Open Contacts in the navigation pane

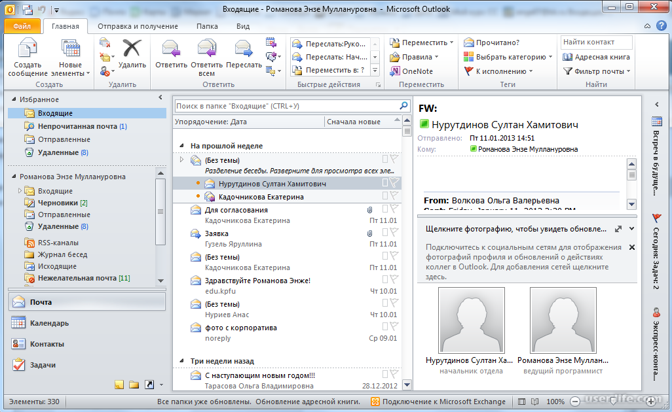tap(87, 344)
